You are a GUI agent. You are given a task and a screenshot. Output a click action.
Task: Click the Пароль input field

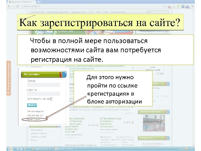44,94
